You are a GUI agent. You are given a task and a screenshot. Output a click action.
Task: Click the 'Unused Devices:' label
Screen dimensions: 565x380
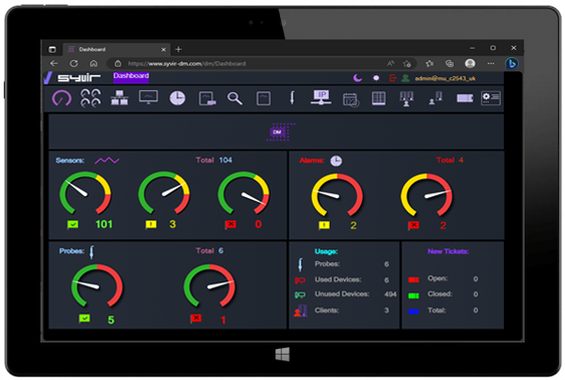(342, 294)
